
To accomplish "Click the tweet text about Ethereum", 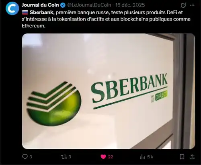I will 106,19.
